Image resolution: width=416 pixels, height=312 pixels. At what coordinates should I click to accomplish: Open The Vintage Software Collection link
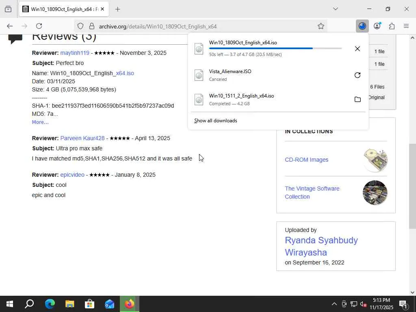point(312,193)
